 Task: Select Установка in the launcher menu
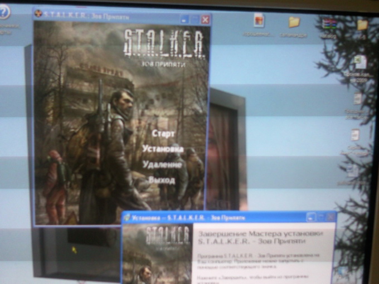(162, 149)
